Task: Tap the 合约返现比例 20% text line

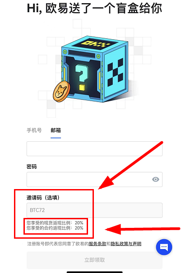Action: 55,228
